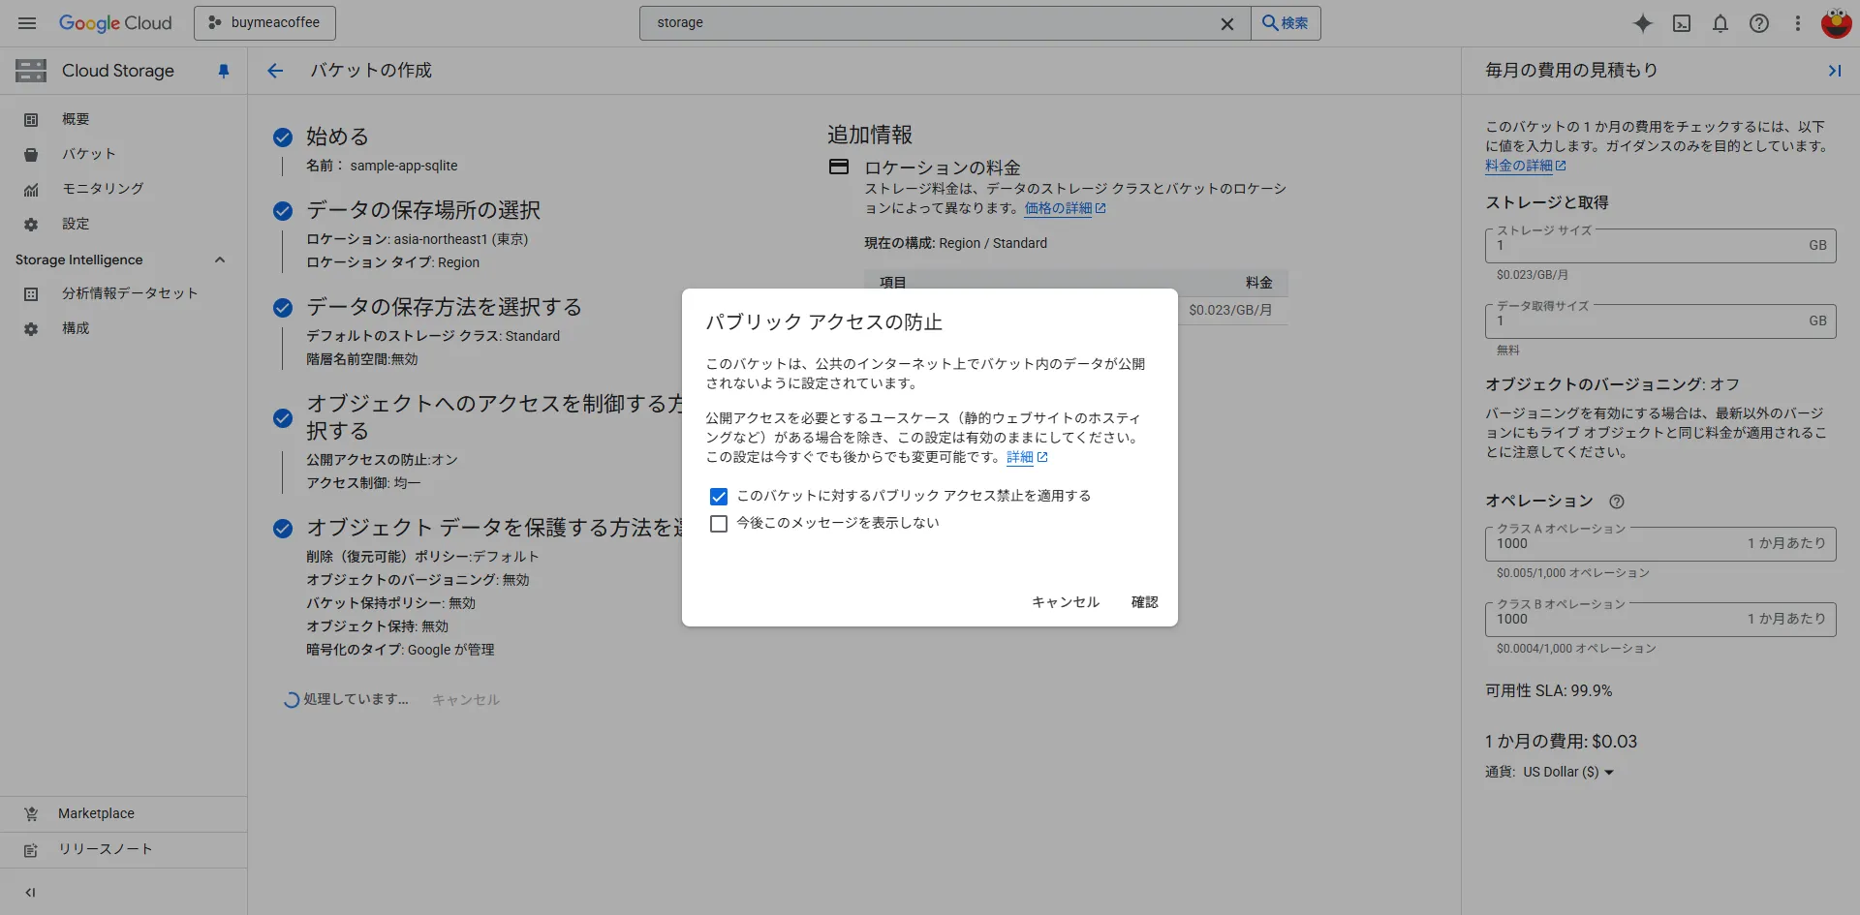Check 今後このメッセージを表示しない checkbox
1860x915 pixels.
719,524
